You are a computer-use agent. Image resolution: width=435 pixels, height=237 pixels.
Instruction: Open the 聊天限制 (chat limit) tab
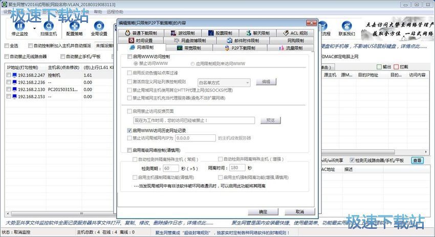pyautogui.click(x=257, y=33)
